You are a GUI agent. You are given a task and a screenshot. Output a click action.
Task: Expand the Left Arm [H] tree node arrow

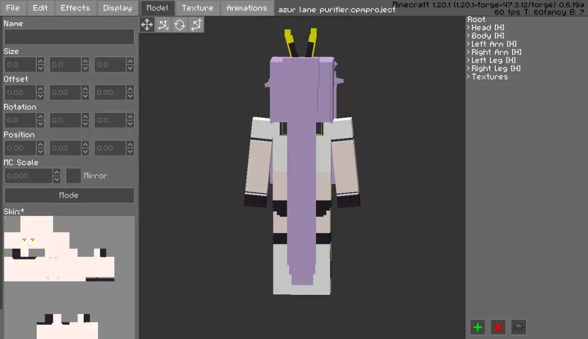tap(468, 44)
